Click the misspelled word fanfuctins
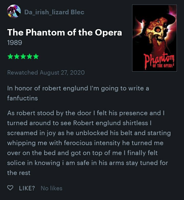This screenshot has width=184, height=200. pyautogui.click(x=22, y=98)
